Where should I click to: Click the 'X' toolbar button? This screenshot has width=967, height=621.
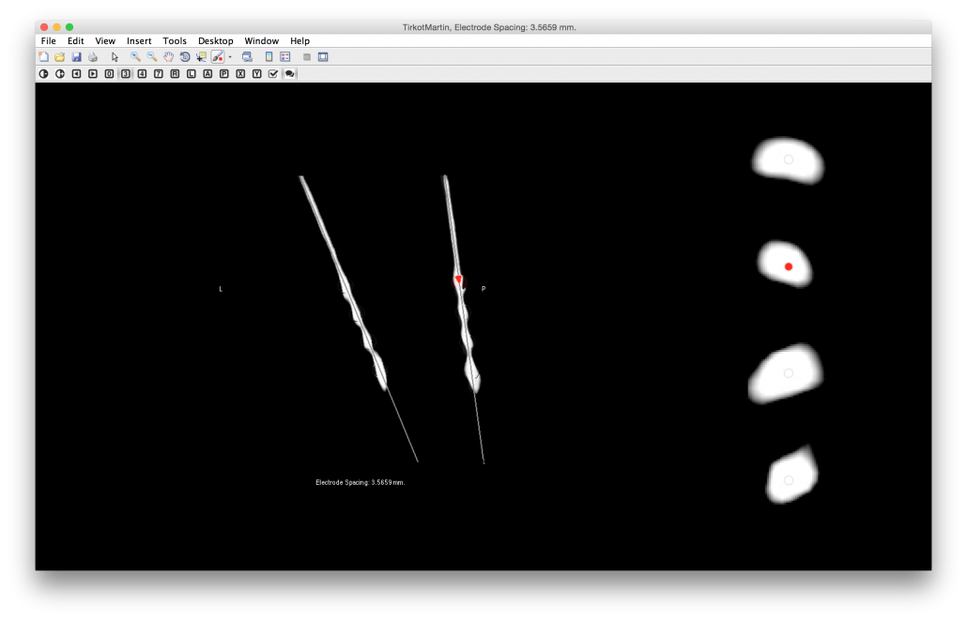[x=240, y=74]
